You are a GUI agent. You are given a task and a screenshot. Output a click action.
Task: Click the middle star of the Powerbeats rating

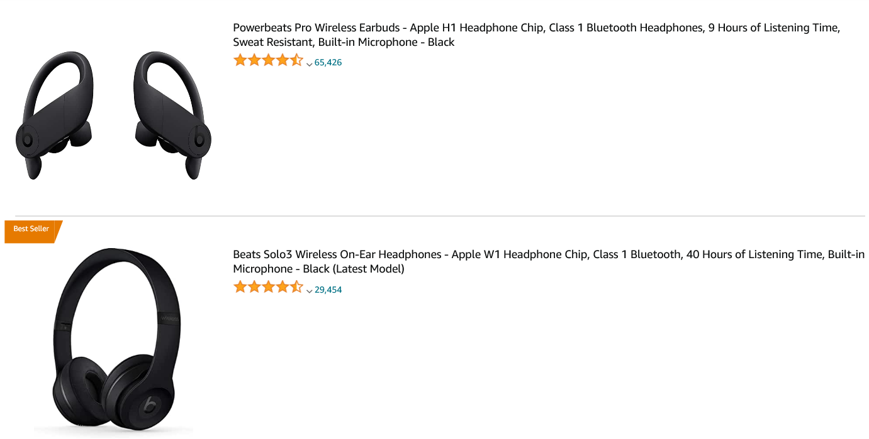(x=268, y=61)
